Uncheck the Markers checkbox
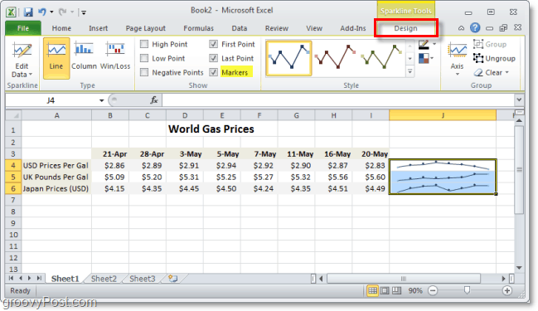538x311 pixels. click(213, 72)
